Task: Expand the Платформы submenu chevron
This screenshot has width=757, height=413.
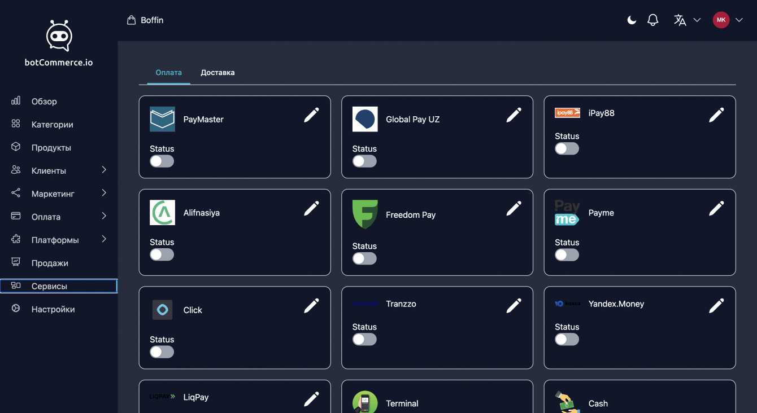Action: click(x=104, y=239)
